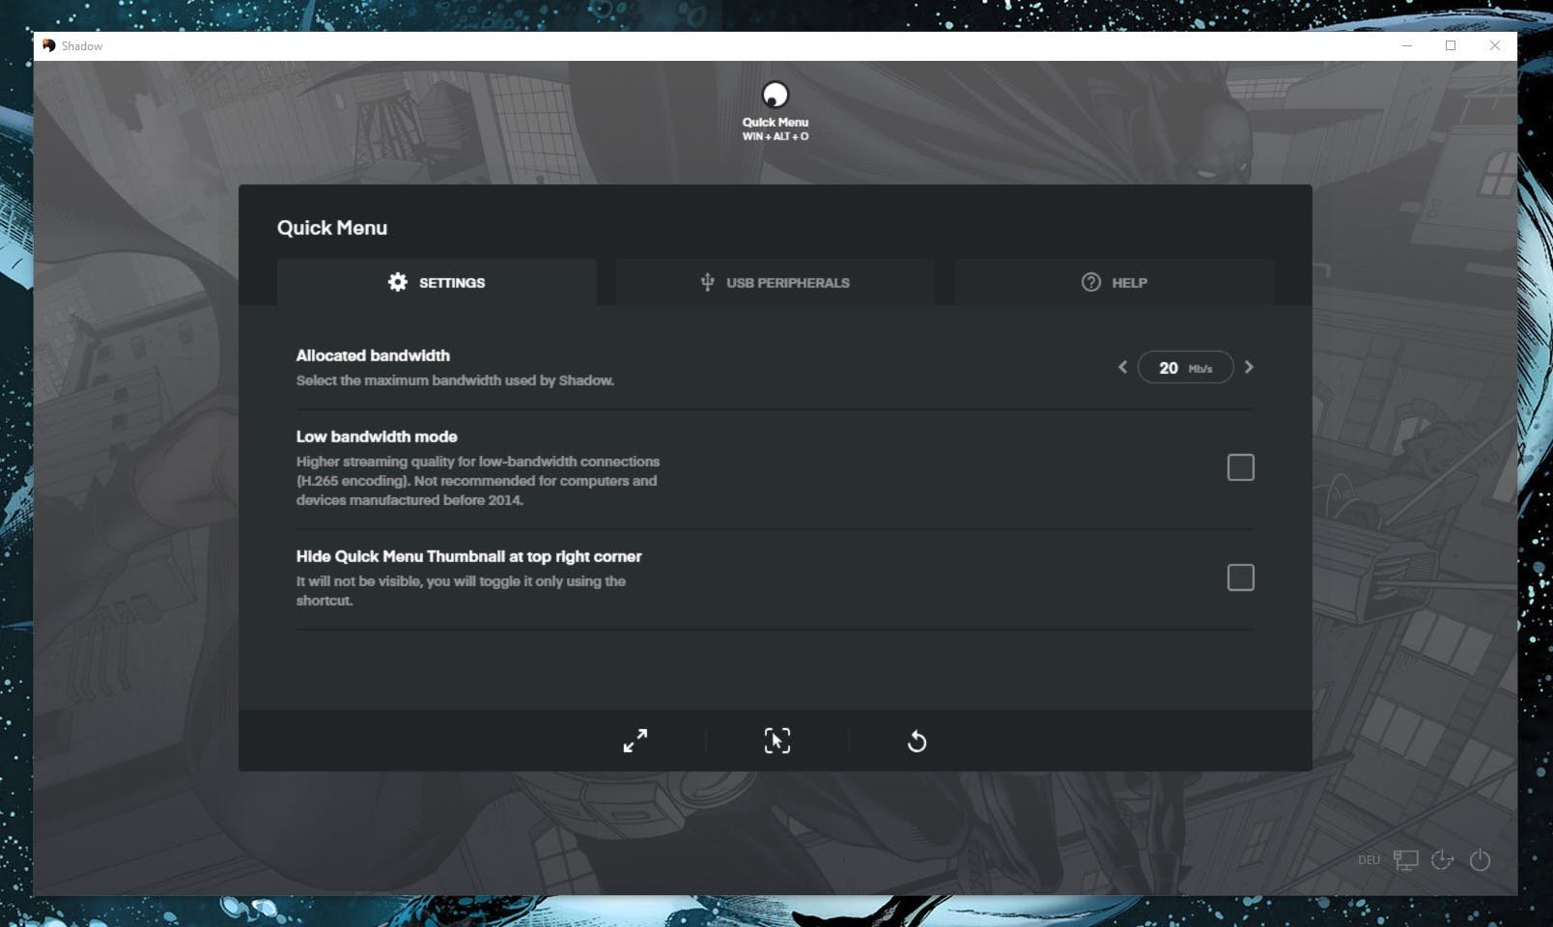
Task: Switch to the Settings tab
Action: coord(437,282)
